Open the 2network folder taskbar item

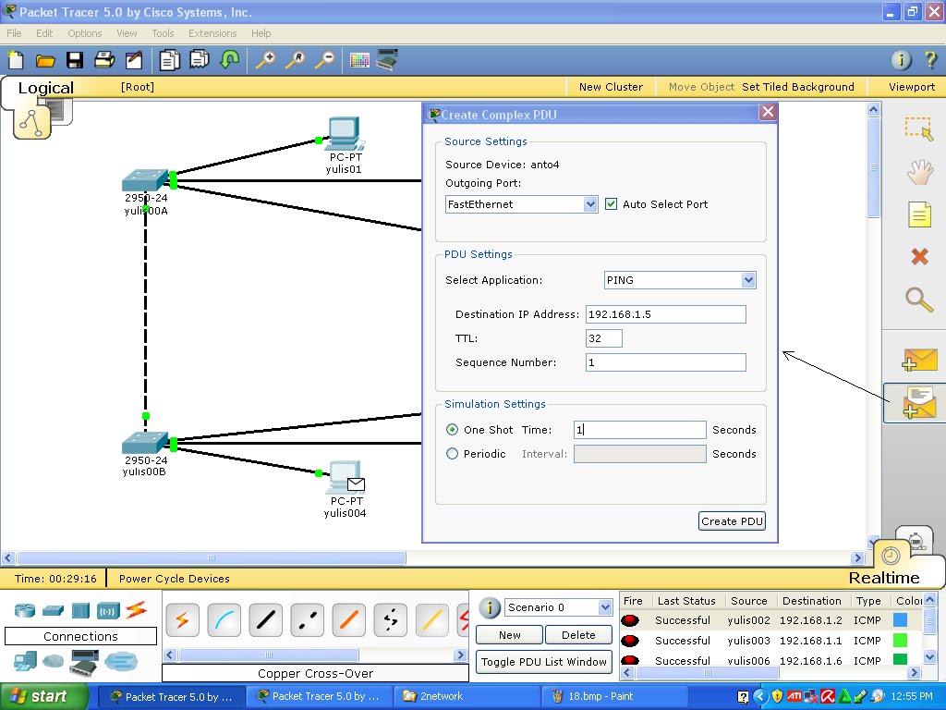point(467,697)
